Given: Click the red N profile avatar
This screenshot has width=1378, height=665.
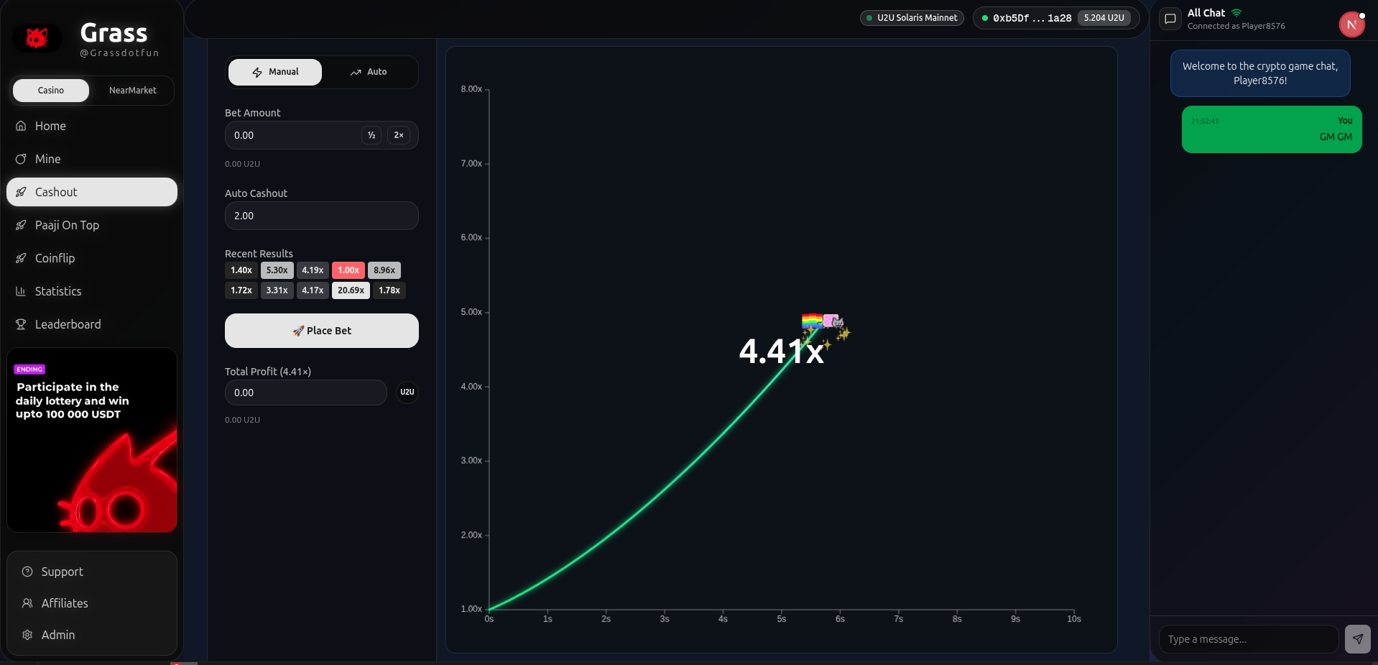Looking at the screenshot, I should [1351, 24].
